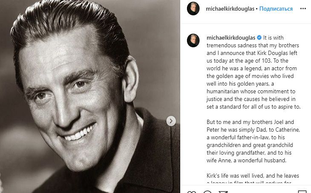The height and width of the screenshot is (193, 311).
Task: Click the header profile avatar
Action: coord(193,9)
